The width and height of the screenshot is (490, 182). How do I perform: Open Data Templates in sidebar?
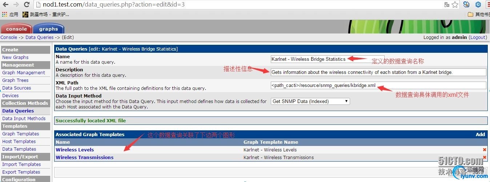click(x=19, y=149)
